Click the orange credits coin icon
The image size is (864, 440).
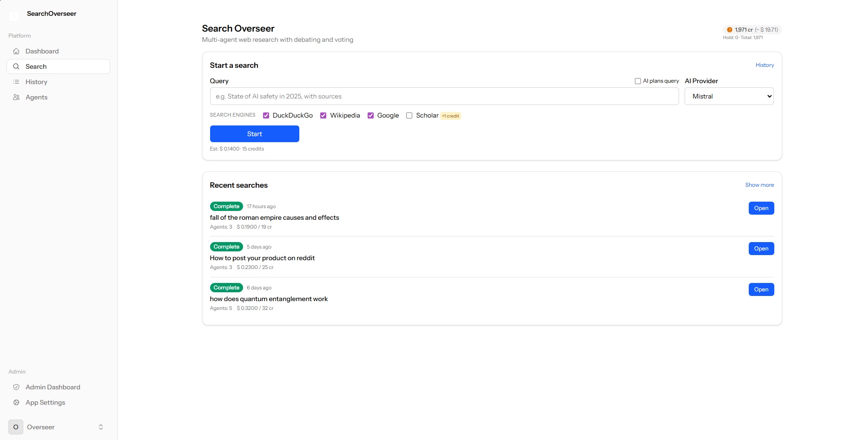click(x=731, y=29)
